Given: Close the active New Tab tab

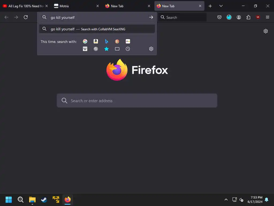Looking at the screenshot, I should click(x=200, y=6).
